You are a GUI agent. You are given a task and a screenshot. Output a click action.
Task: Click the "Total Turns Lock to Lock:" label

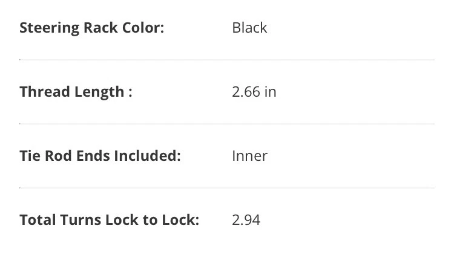(x=109, y=220)
